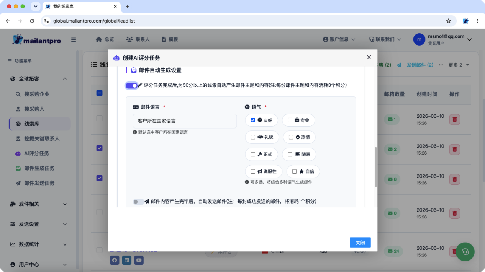Open the 更多 2 dropdown
The image size is (485, 272).
coord(459,65)
